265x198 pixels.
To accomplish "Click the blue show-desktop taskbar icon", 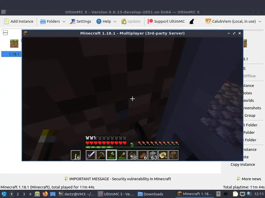I will [53, 194].
